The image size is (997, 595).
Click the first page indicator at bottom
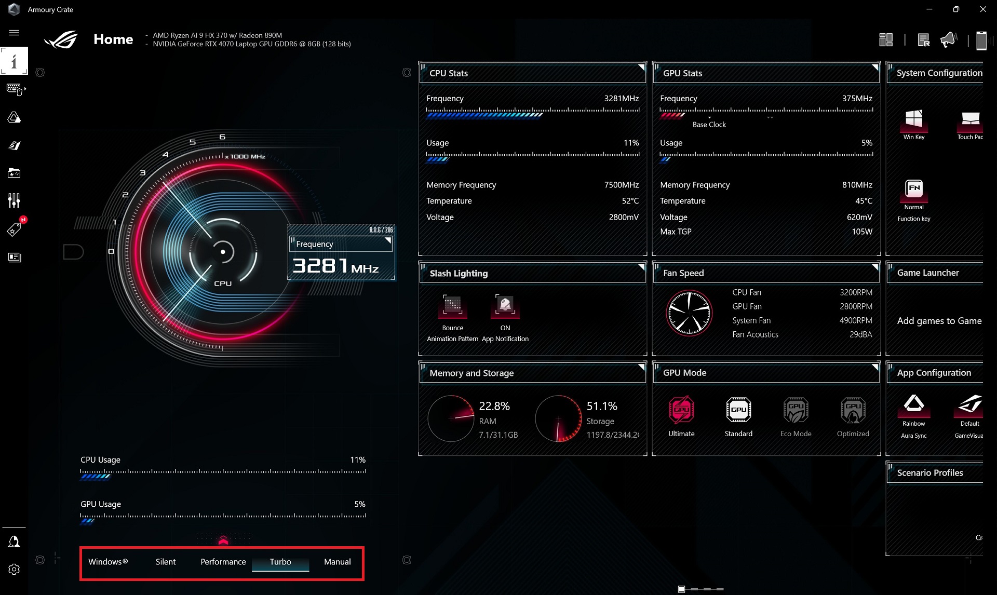tap(681, 589)
